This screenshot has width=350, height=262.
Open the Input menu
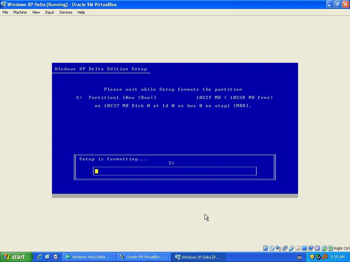click(x=50, y=12)
